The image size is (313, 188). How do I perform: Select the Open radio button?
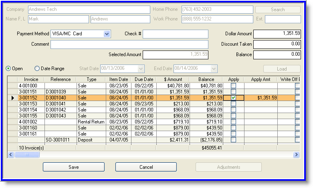[8, 69]
